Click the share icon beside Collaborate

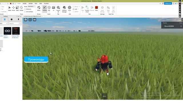pyautogui.click(x=178, y=3)
